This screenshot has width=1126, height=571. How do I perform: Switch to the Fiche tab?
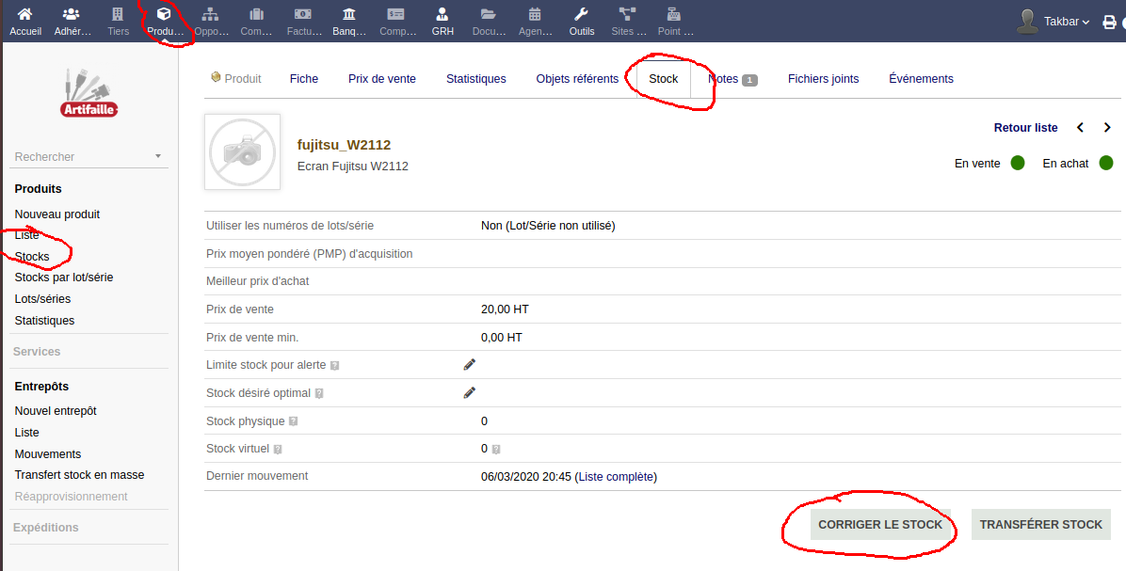304,79
